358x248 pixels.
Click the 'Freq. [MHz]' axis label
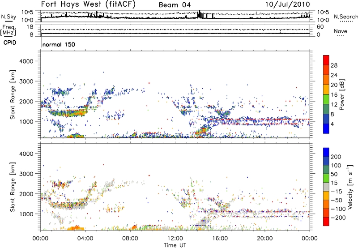click(9, 30)
